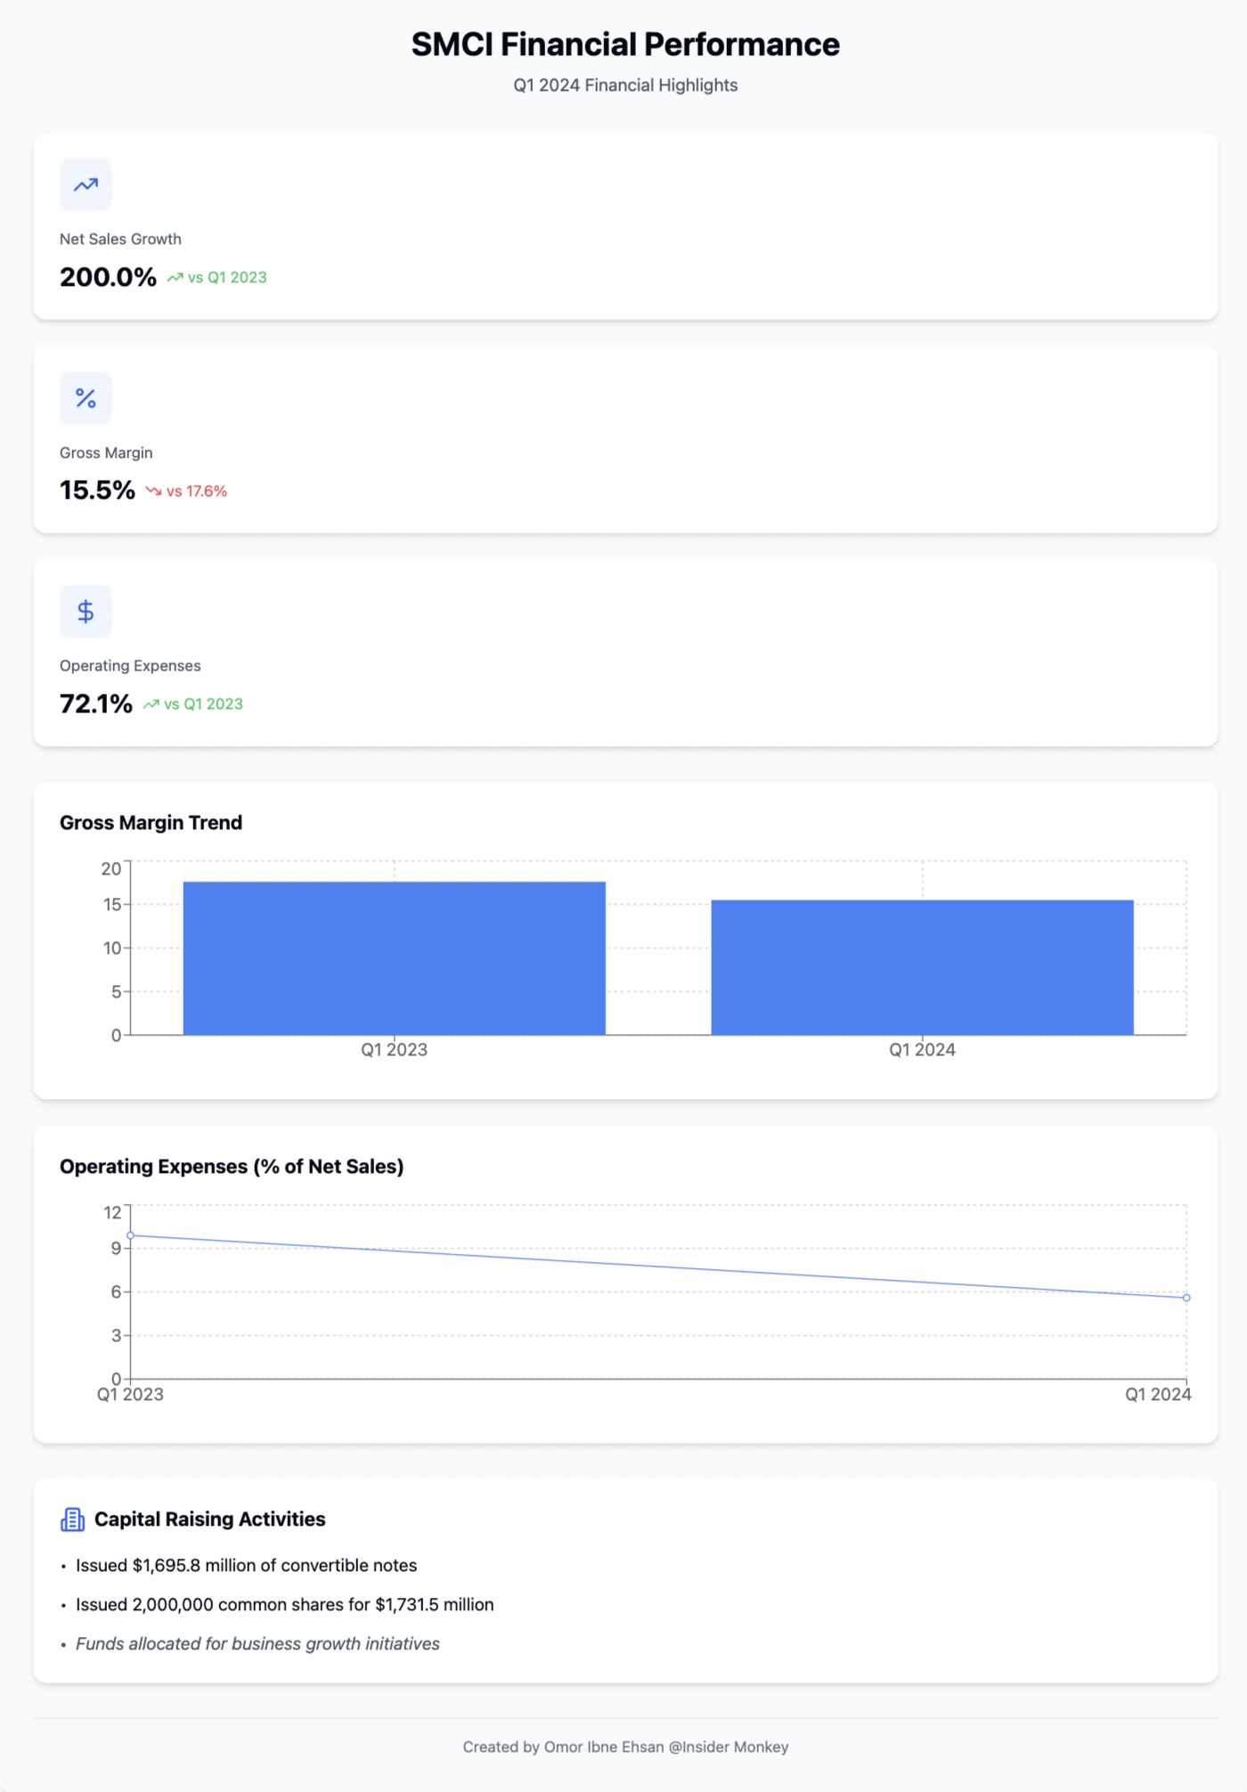
Task: Click the 'Gross Margin Trend' chart title
Action: point(151,823)
